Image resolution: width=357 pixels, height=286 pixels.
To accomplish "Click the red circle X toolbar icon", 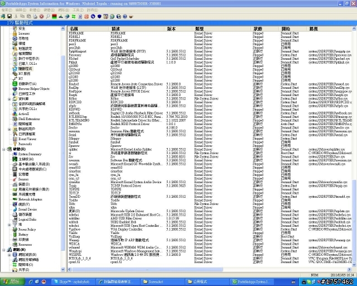I will coord(41,16).
